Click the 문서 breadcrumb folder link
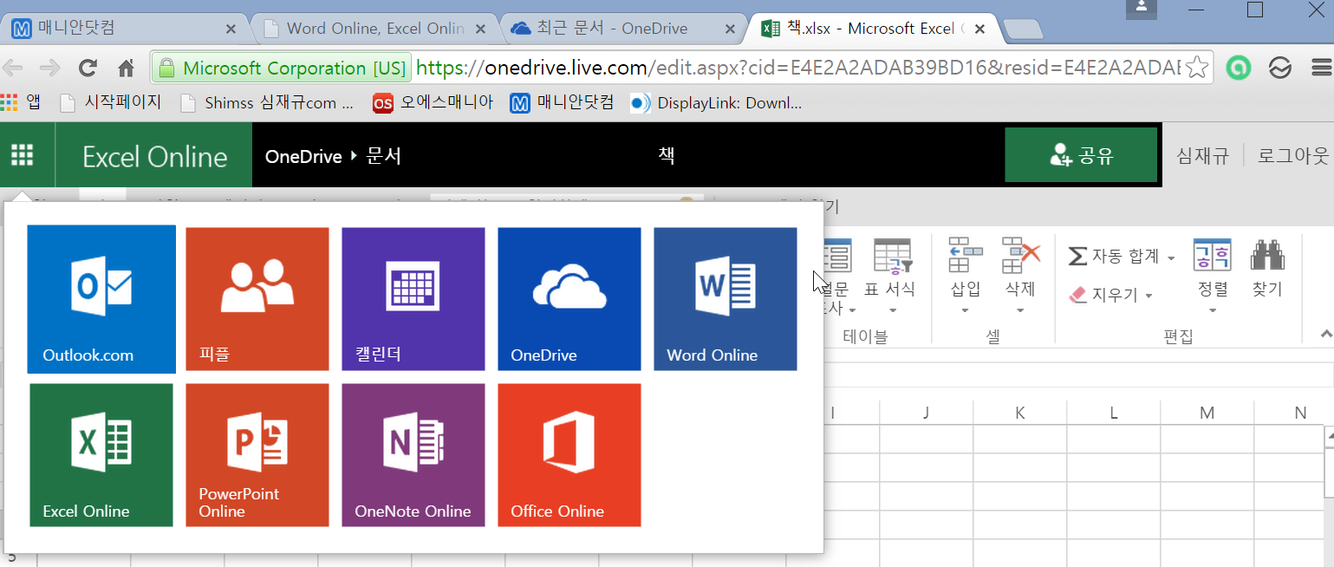Viewport: 1334px width, 567px height. [384, 156]
